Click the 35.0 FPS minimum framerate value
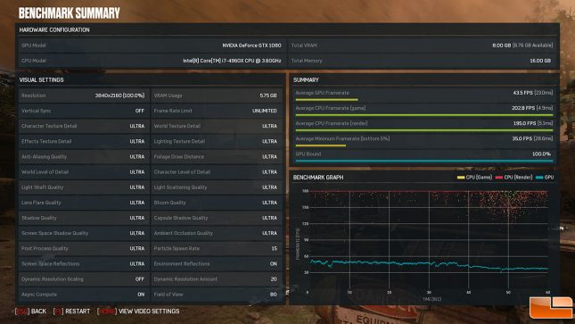The height and width of the screenshot is (324, 575). 522,138
